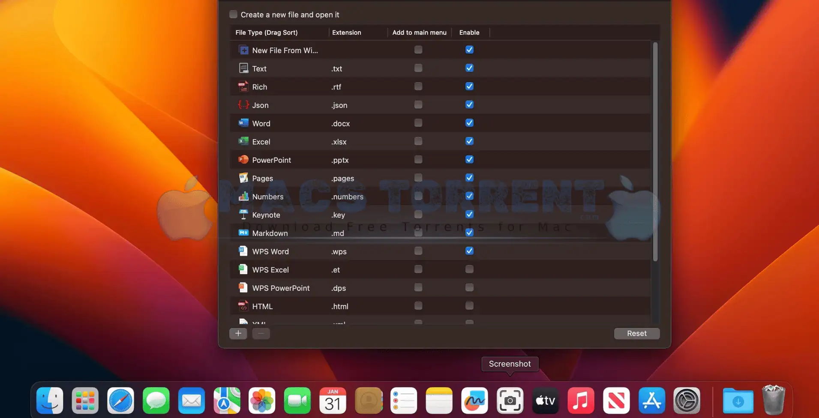Click the .pages extension text
Viewport: 819px width, 418px height.
coord(343,178)
